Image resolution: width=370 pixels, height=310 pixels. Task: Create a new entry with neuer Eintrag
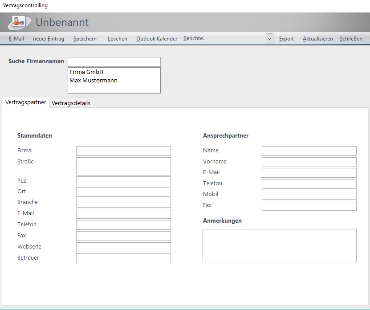[49, 39]
